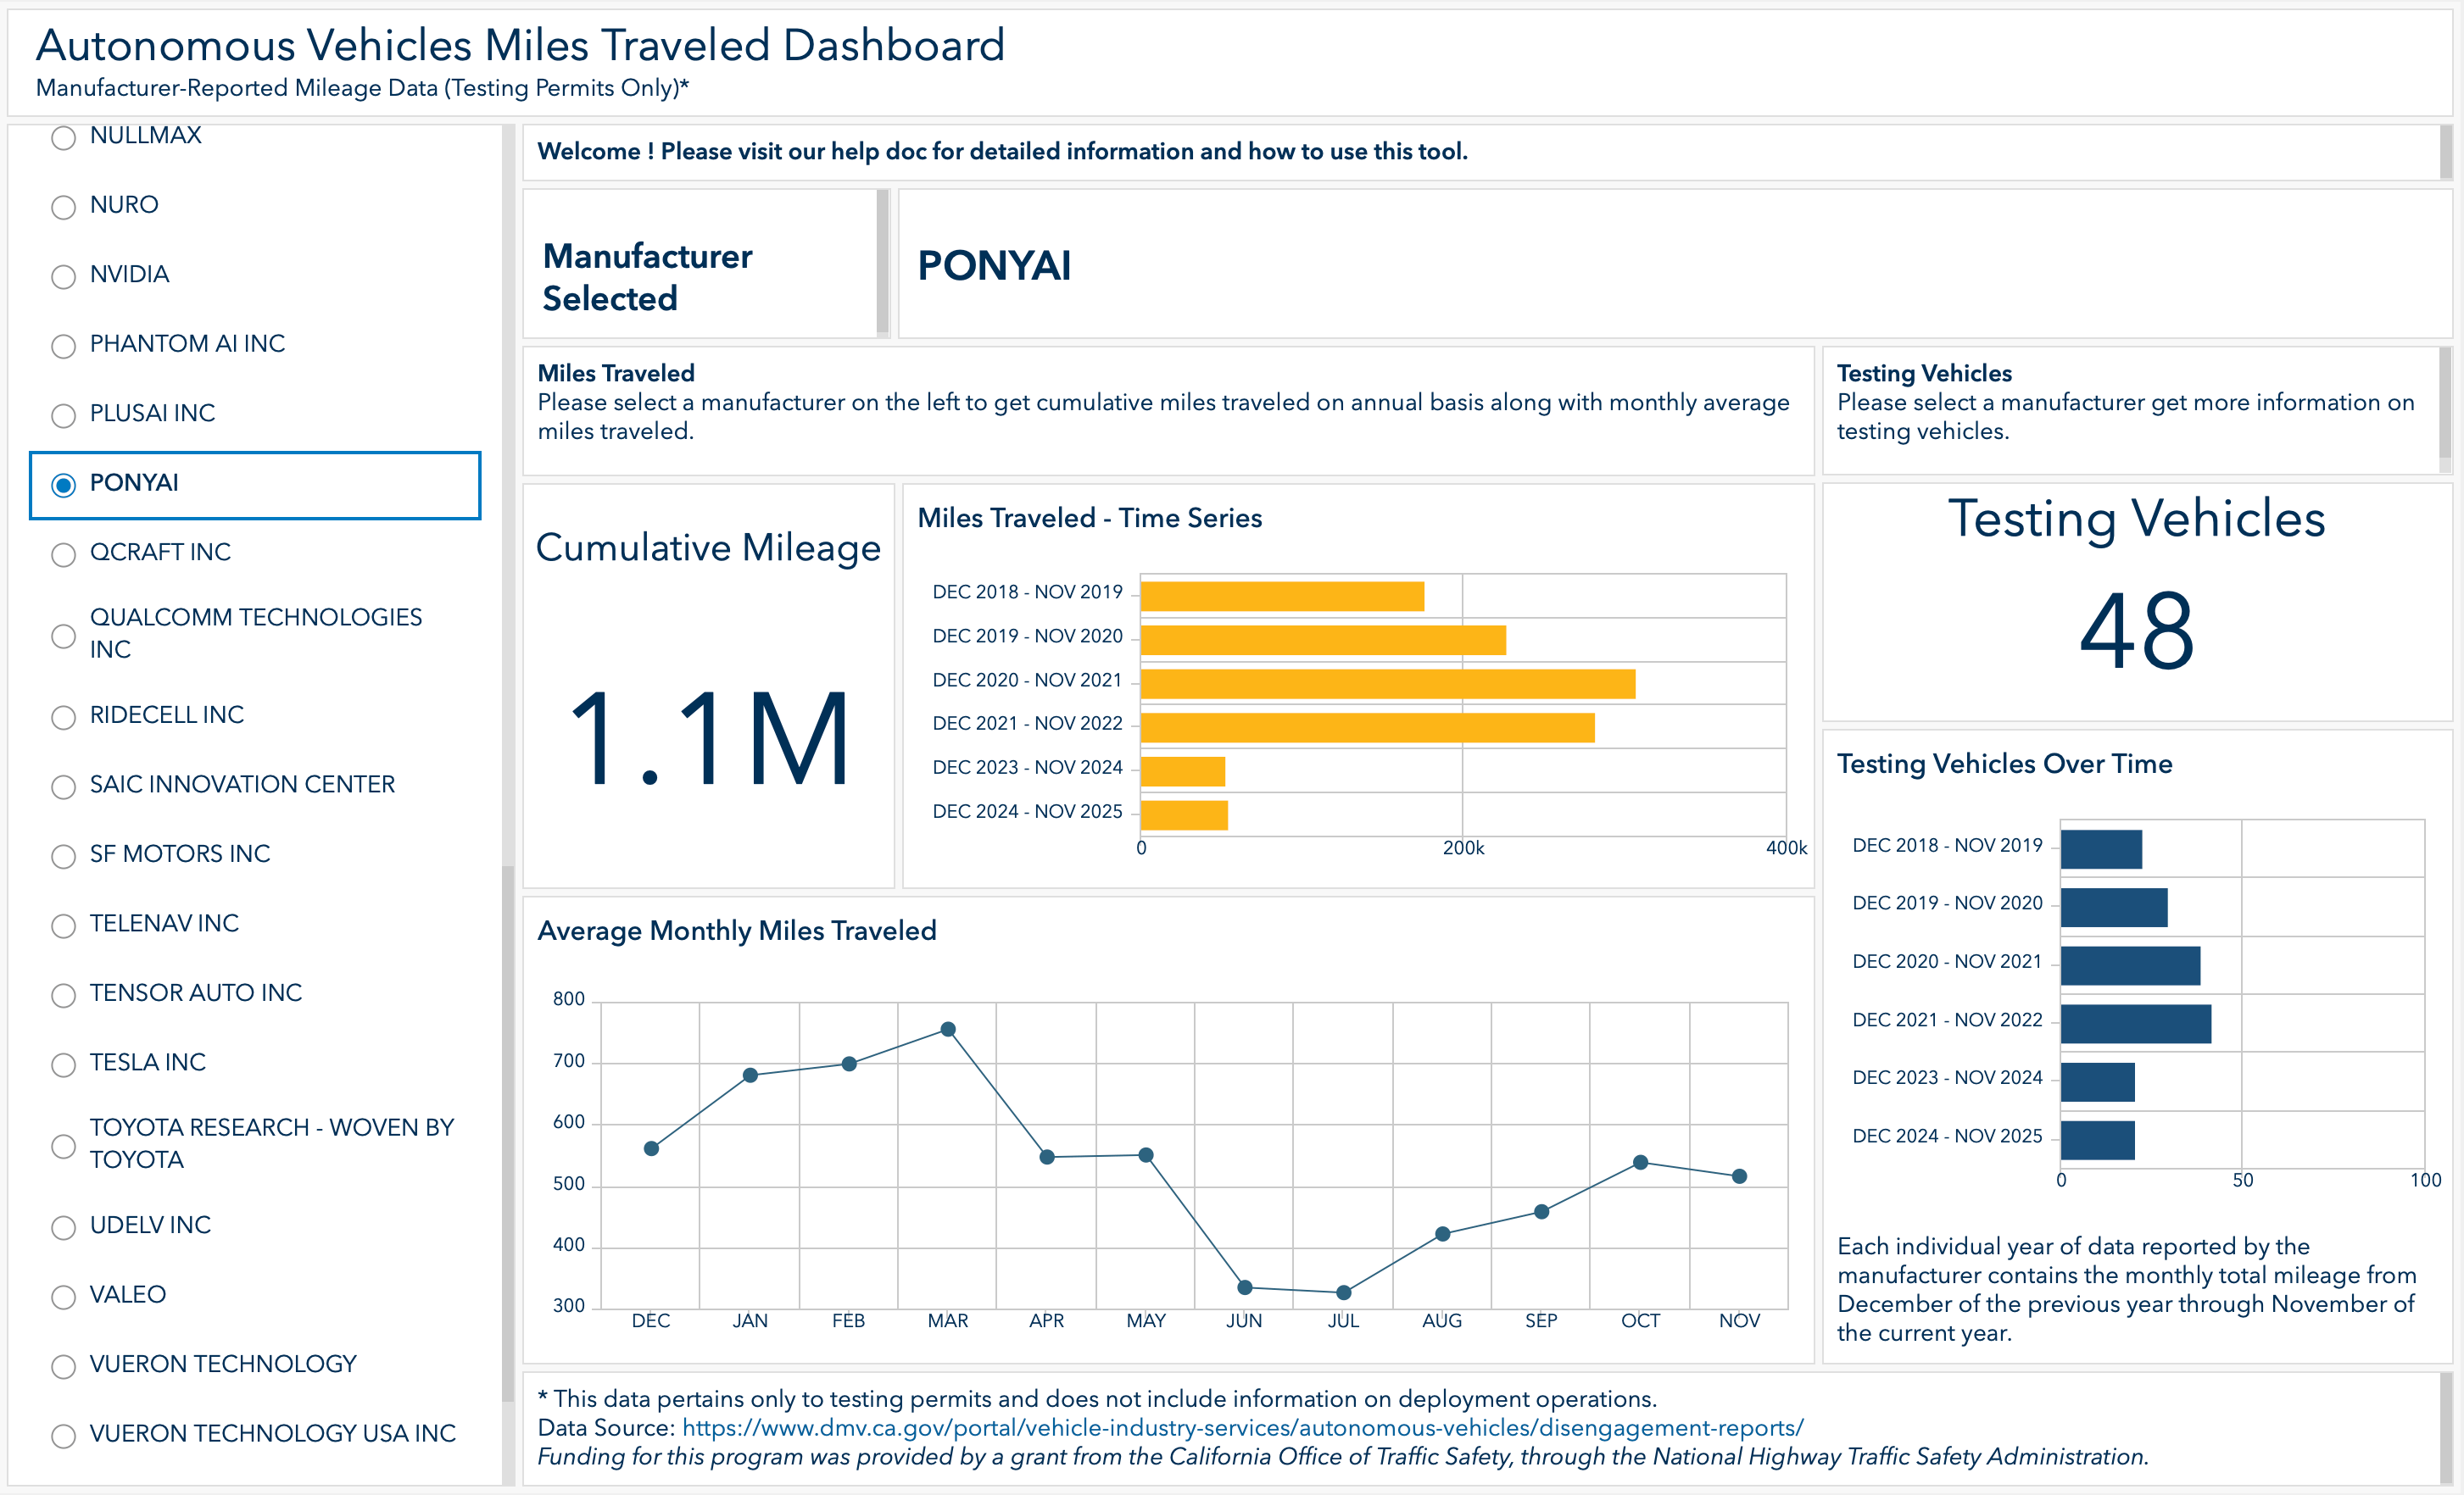
Task: Click the JUL point in monthly miles chart
Action: click(1343, 1292)
